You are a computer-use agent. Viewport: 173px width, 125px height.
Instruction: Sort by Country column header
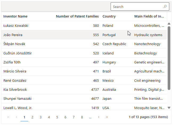pos(109,16)
